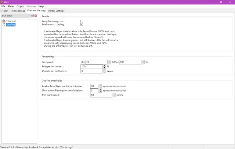
Task: Click the Min fan speed field
Action: 96,62
